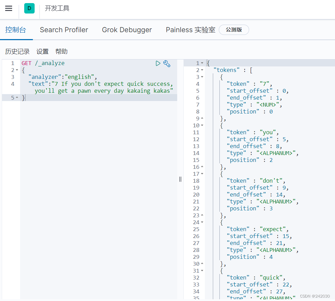Collapse token object at line 24
The image size is (335, 301).
[x=202, y=222]
